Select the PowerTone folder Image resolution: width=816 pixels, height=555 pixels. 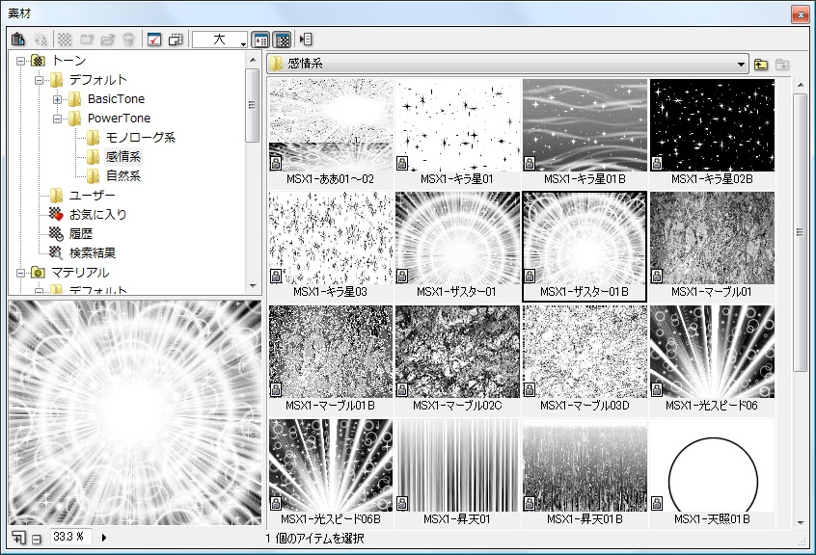coord(120,118)
